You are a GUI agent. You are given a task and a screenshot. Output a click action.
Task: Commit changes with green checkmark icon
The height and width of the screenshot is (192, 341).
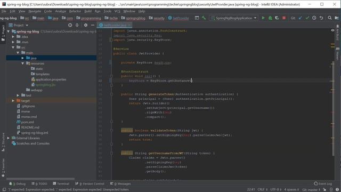(x=307, y=18)
